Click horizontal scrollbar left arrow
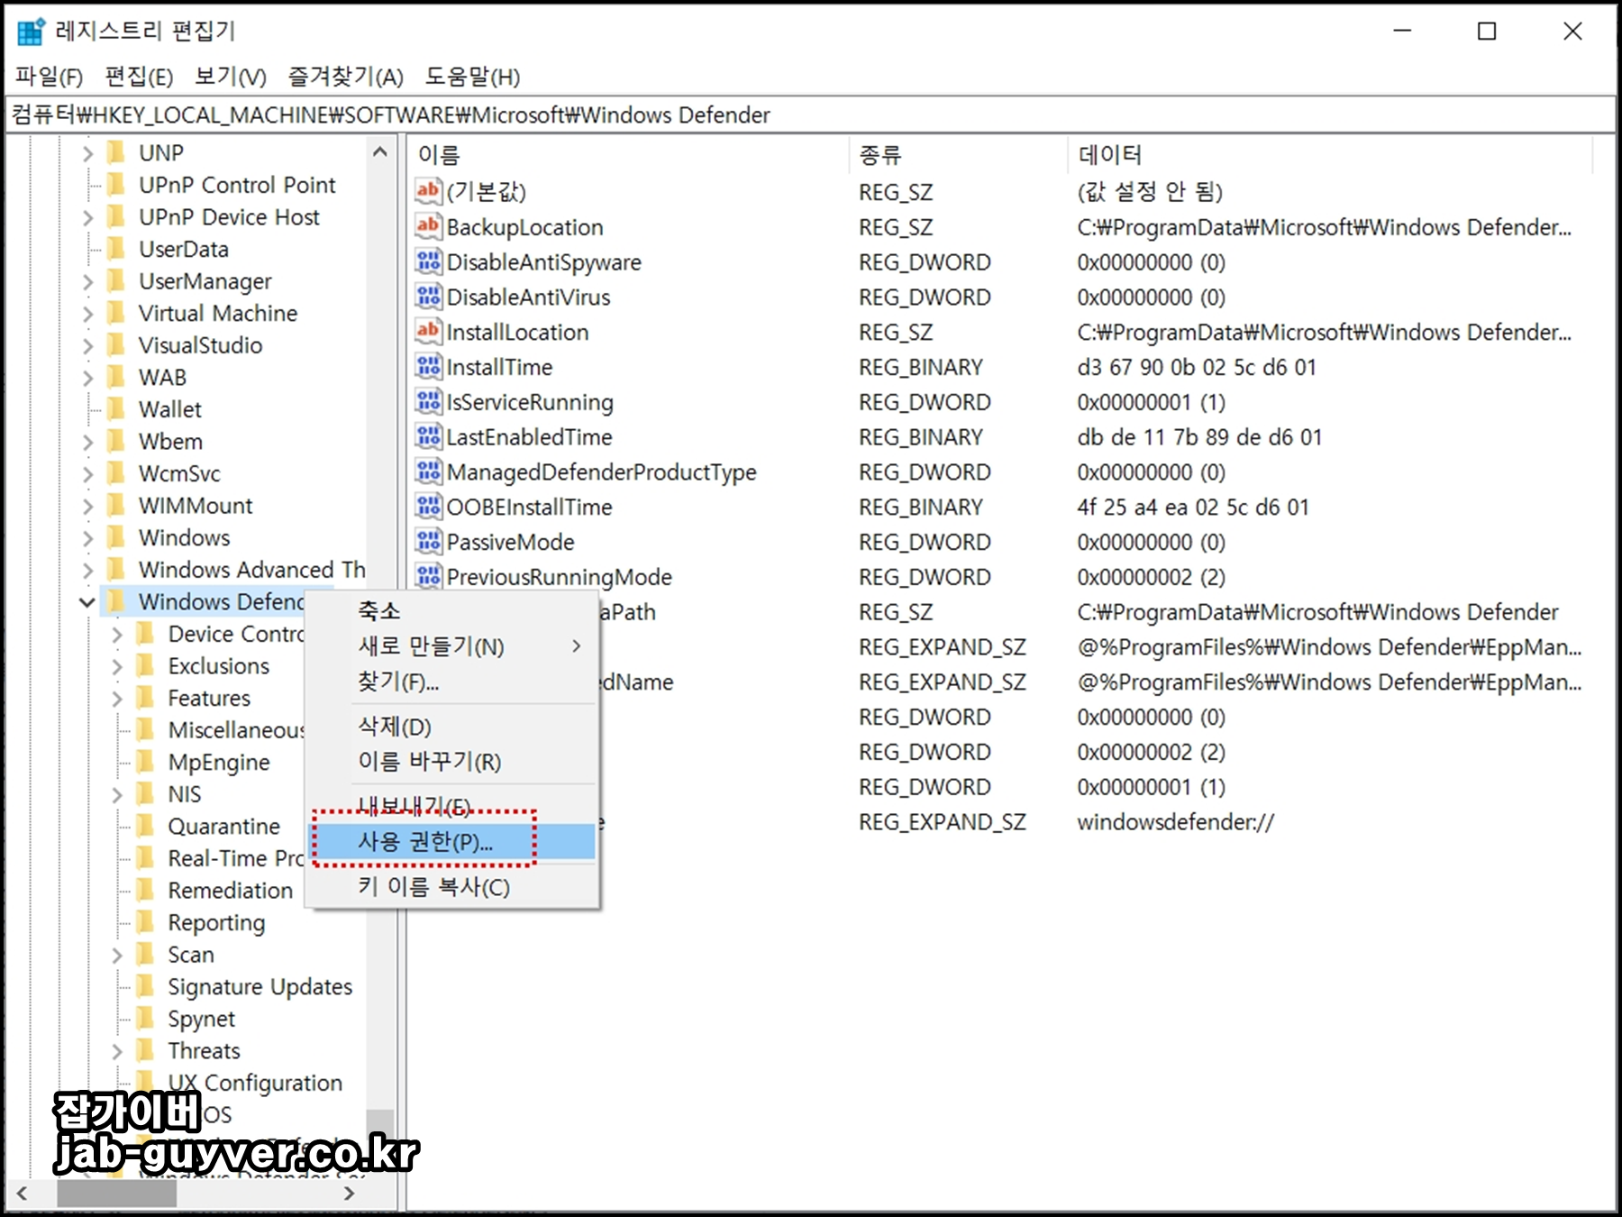The width and height of the screenshot is (1622, 1217). (x=22, y=1193)
